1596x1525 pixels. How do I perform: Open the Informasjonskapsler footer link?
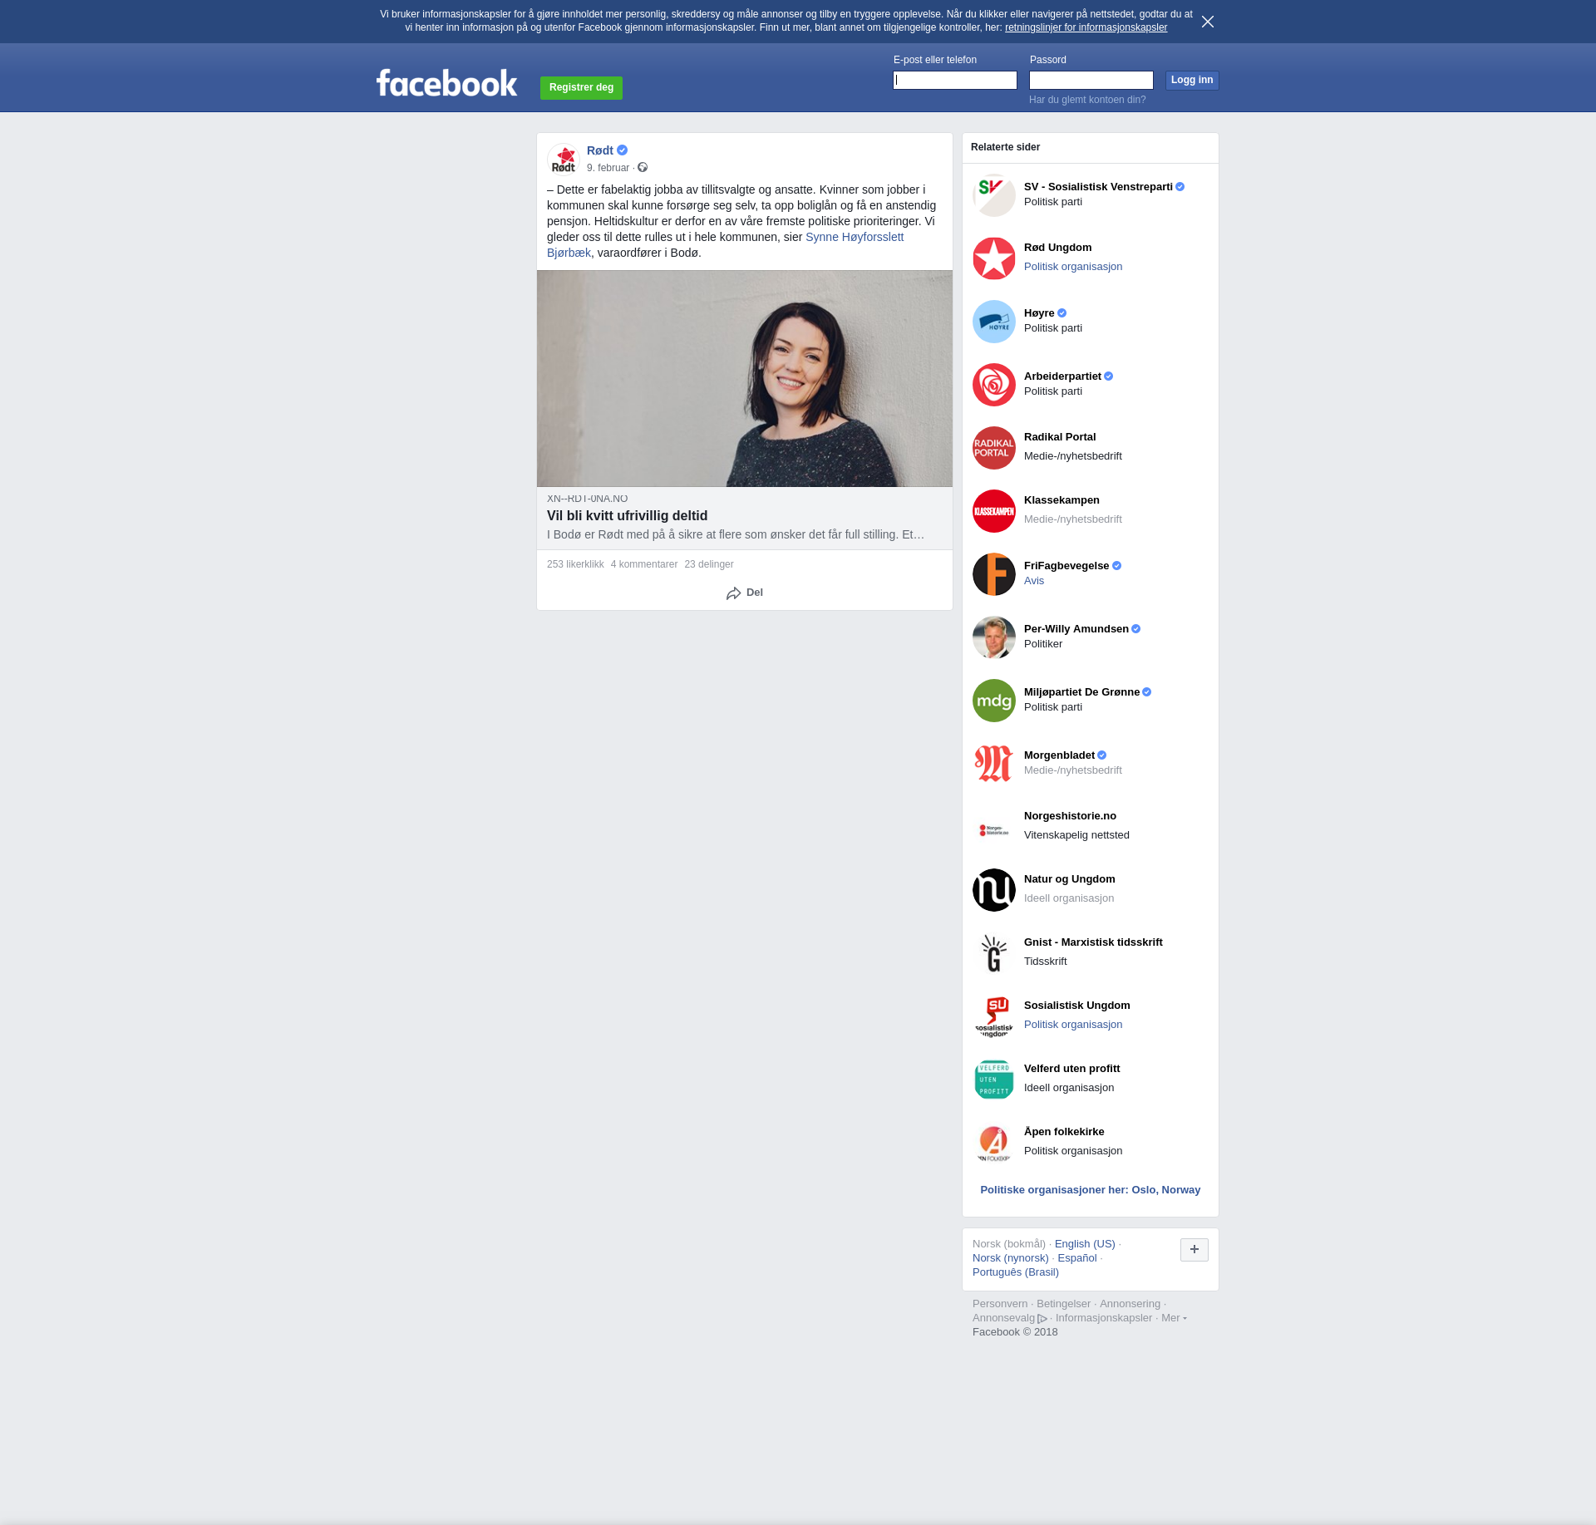[1104, 1318]
